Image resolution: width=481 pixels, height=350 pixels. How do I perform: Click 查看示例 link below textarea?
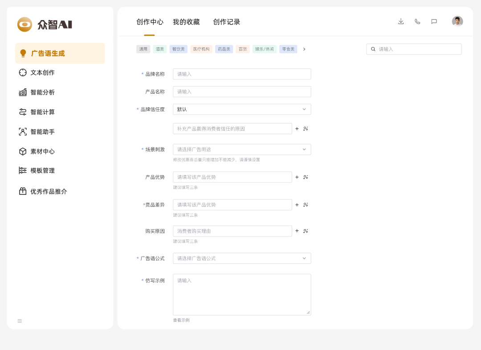tap(181, 320)
